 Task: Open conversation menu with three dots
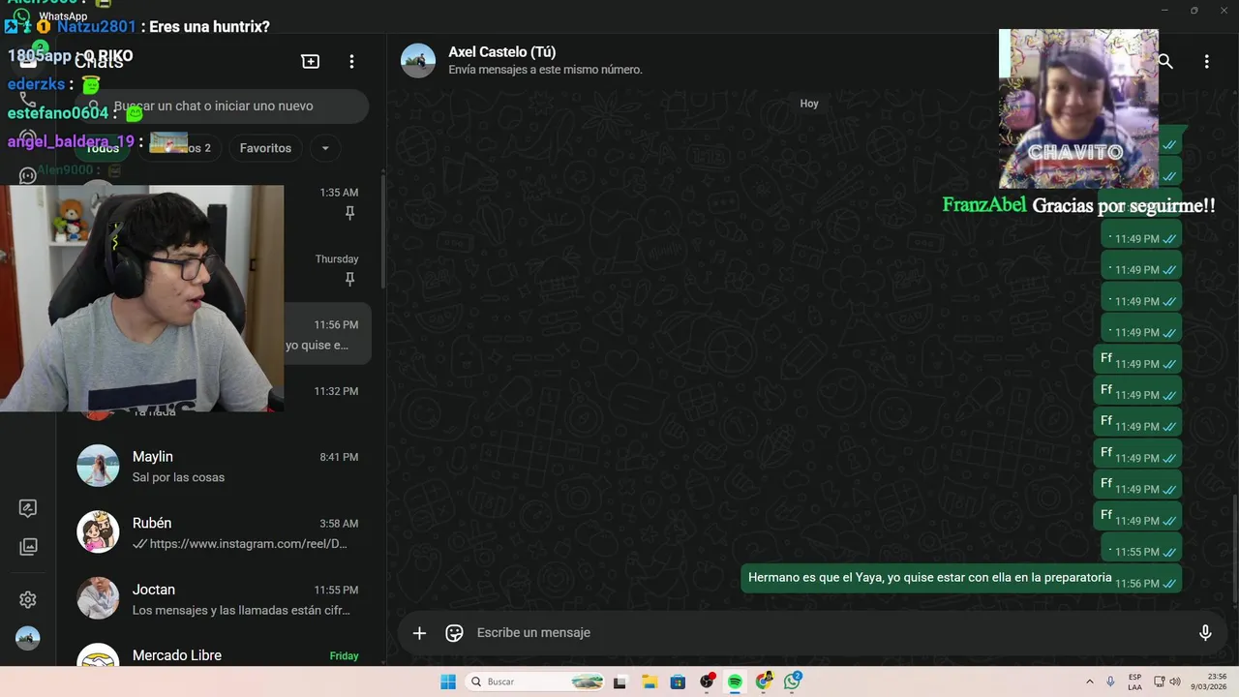pos(1206,61)
